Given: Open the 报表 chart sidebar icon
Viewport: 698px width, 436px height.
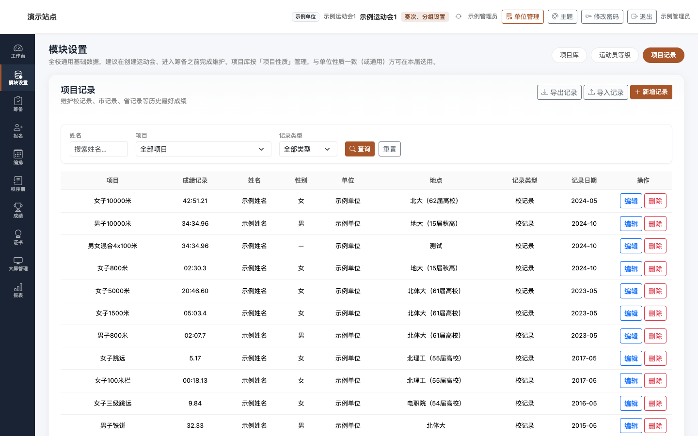Looking at the screenshot, I should click(x=18, y=291).
